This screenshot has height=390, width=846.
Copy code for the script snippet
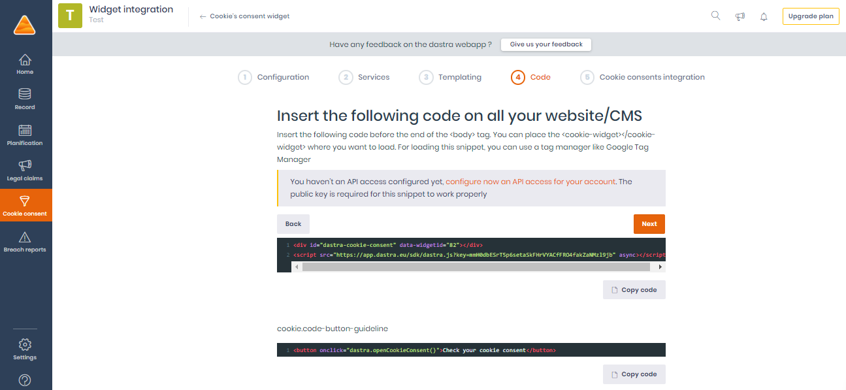click(x=634, y=289)
